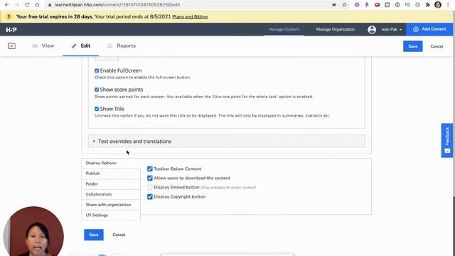Open the folder browser icon beside View
The width and height of the screenshot is (455, 256).
tap(11, 46)
